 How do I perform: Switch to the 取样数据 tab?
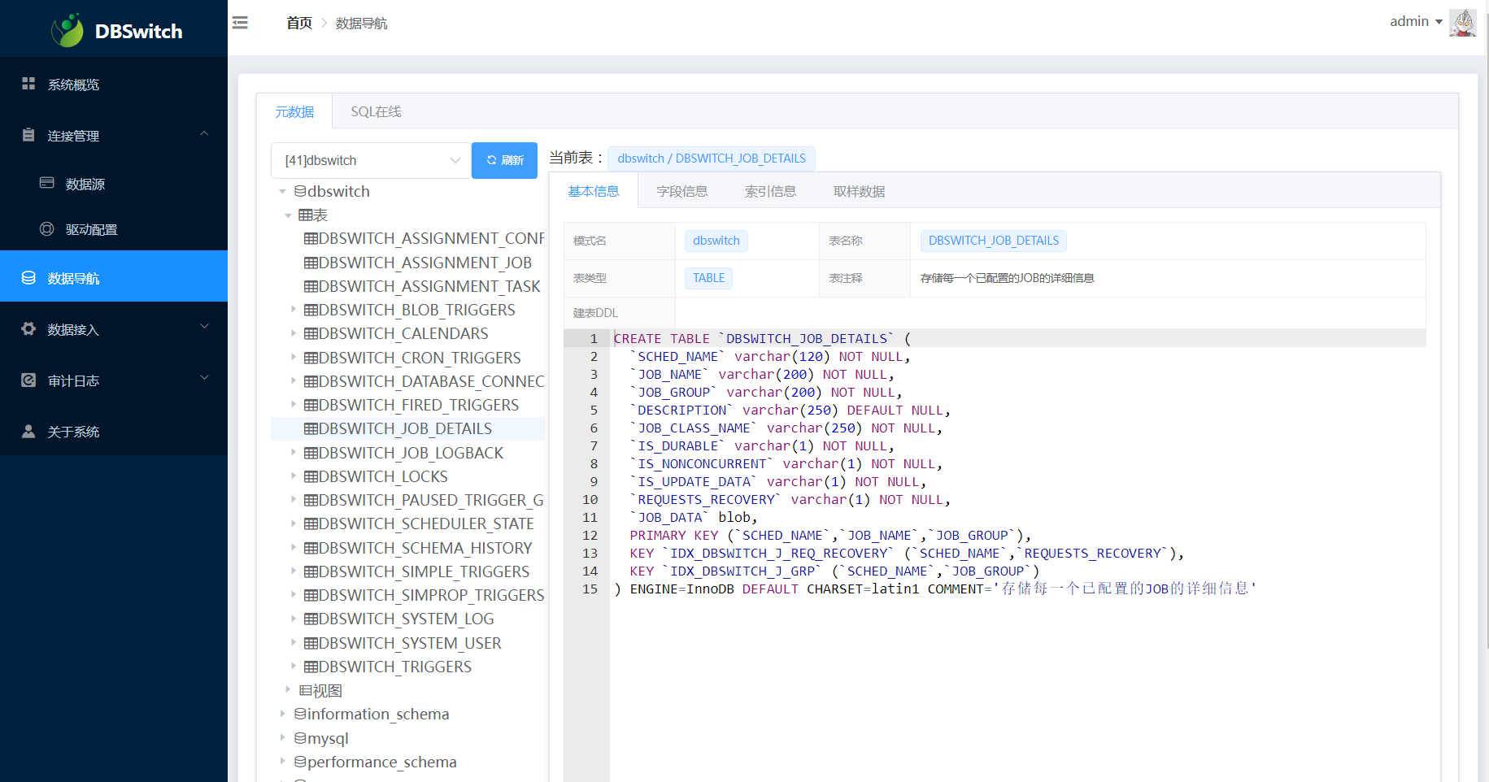(x=859, y=191)
